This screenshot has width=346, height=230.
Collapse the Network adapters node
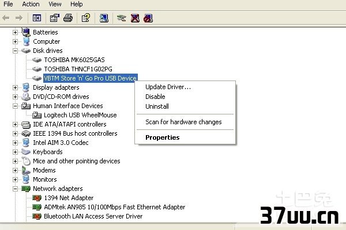tap(15, 189)
